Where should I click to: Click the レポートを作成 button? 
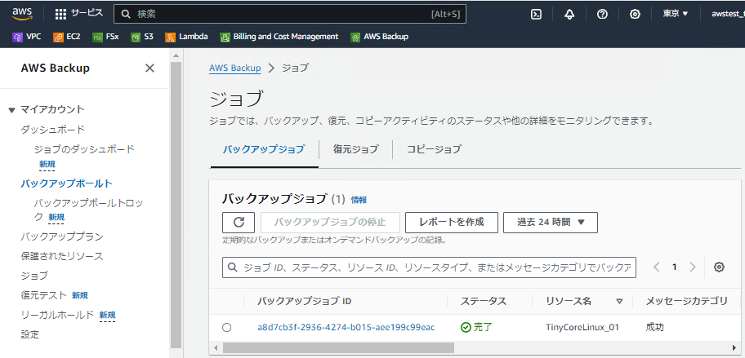pos(452,223)
